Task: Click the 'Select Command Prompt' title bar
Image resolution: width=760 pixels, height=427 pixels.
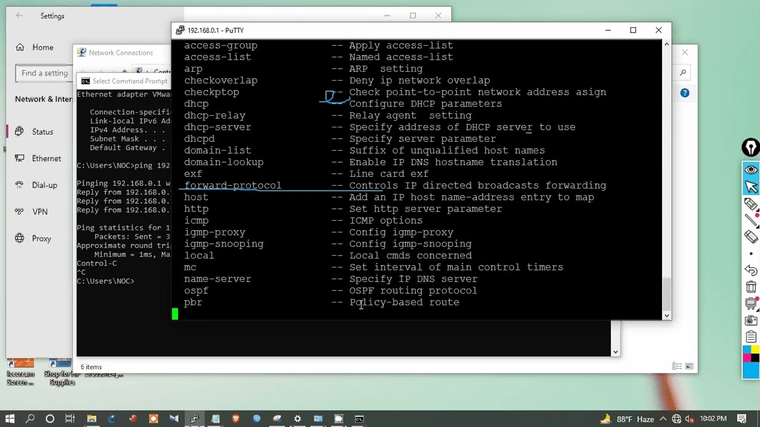Action: 123,81
